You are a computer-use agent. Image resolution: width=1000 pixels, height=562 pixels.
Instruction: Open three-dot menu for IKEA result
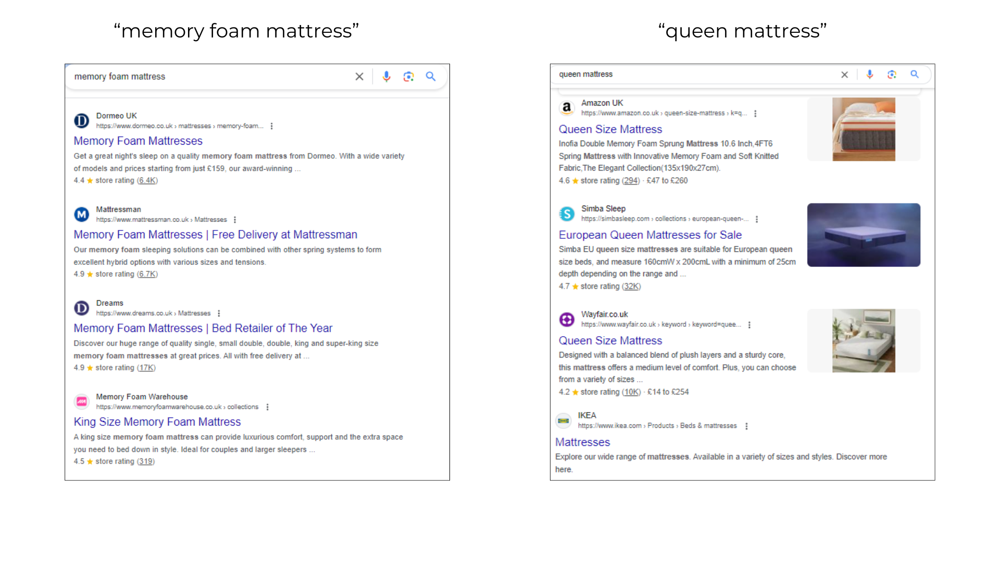tap(746, 426)
